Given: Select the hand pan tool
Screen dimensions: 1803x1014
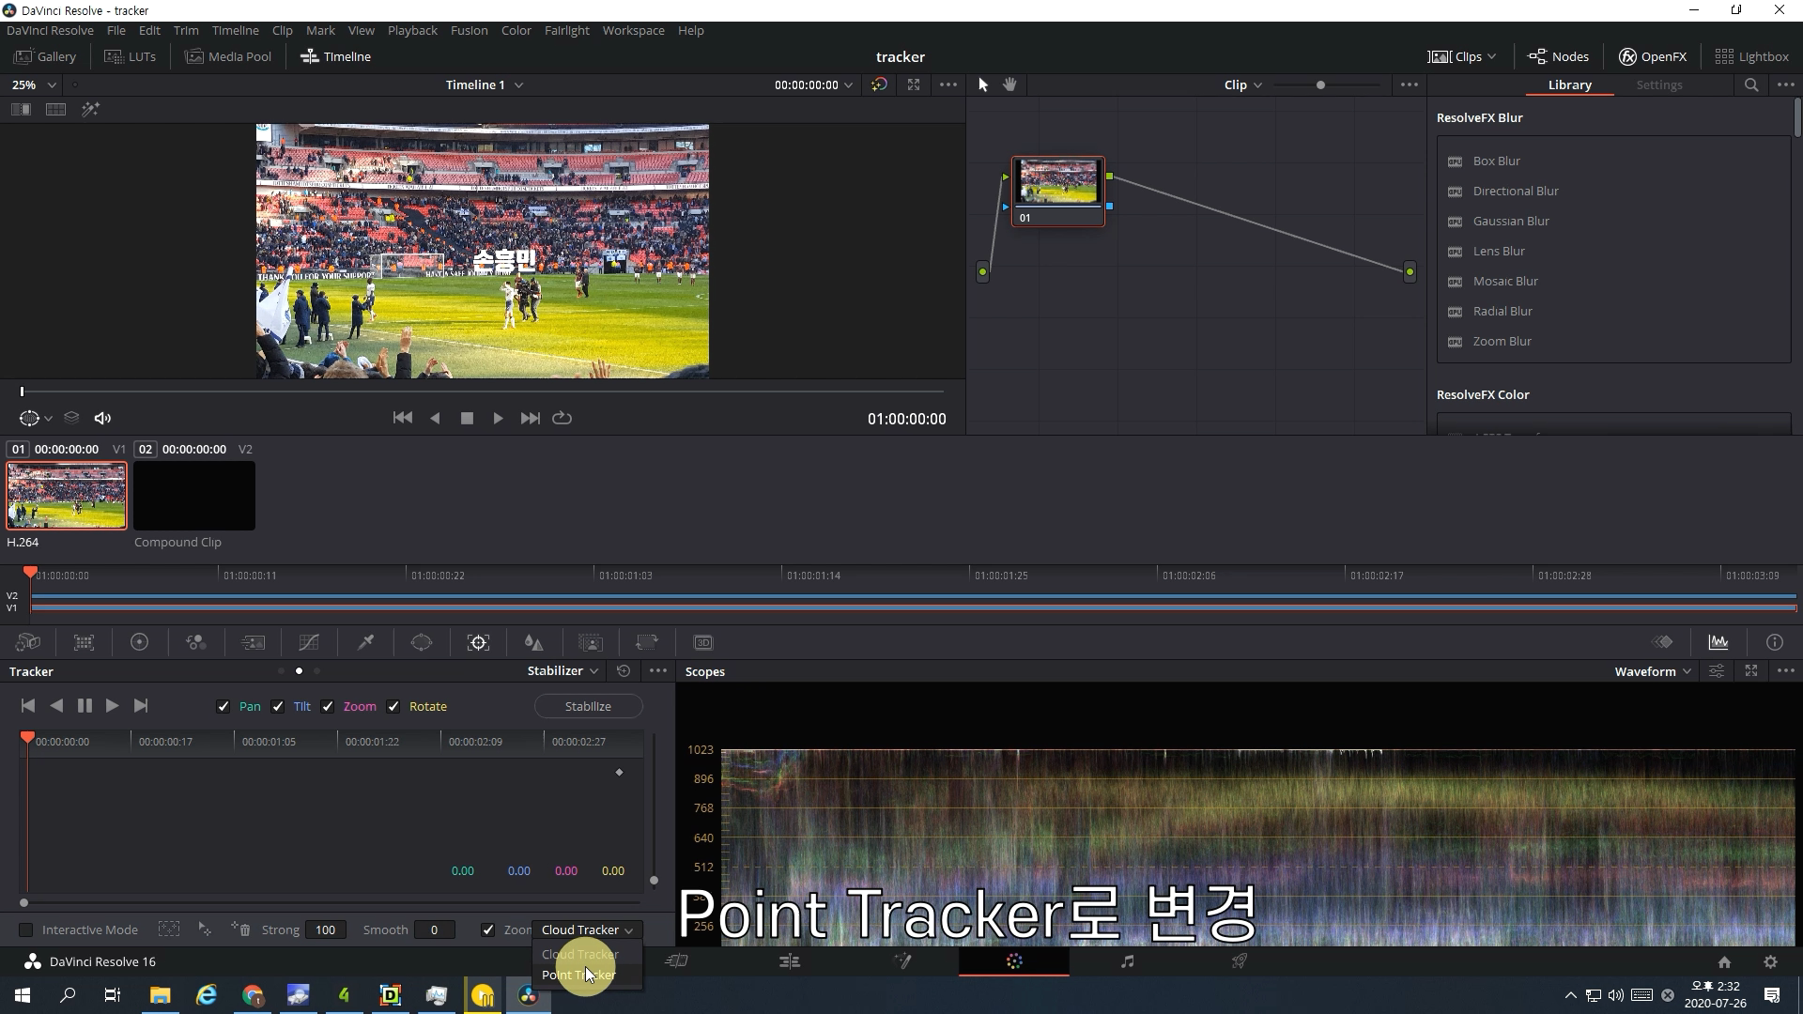Looking at the screenshot, I should [x=1009, y=84].
